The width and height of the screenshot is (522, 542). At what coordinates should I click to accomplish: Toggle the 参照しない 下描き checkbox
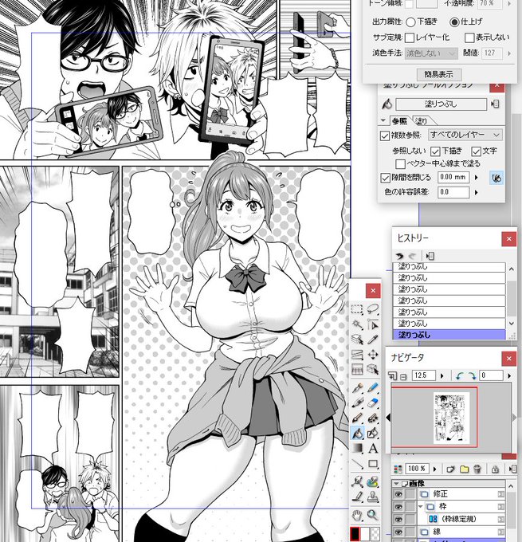pos(435,151)
